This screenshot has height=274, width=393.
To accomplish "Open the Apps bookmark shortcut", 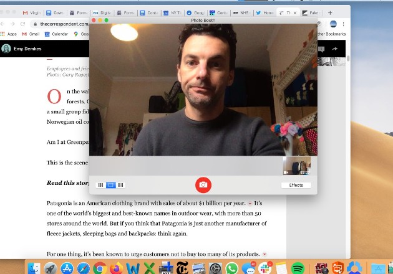I will [x=9, y=34].
